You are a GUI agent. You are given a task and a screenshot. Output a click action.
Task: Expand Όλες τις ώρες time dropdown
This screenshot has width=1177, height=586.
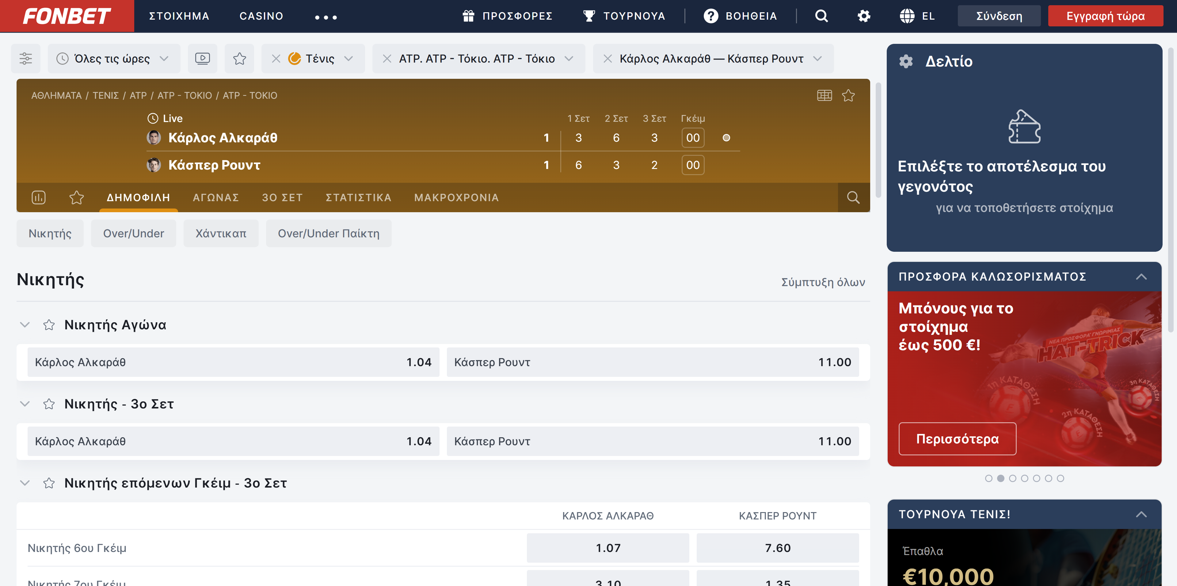[x=114, y=59]
